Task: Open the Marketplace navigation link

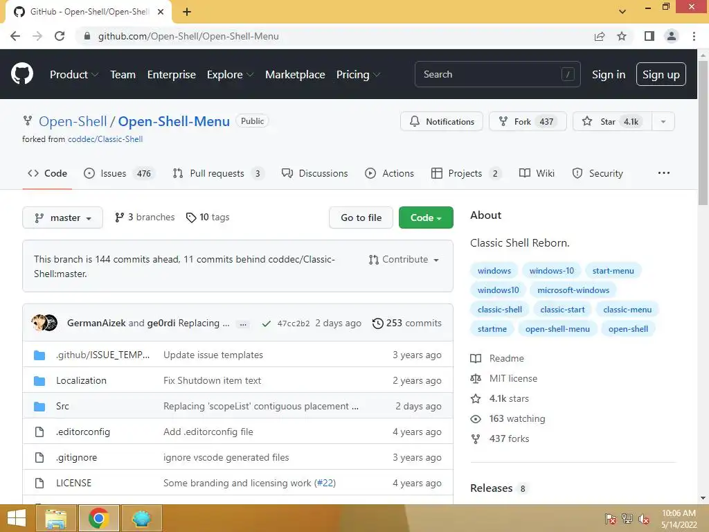Action: 295,75
